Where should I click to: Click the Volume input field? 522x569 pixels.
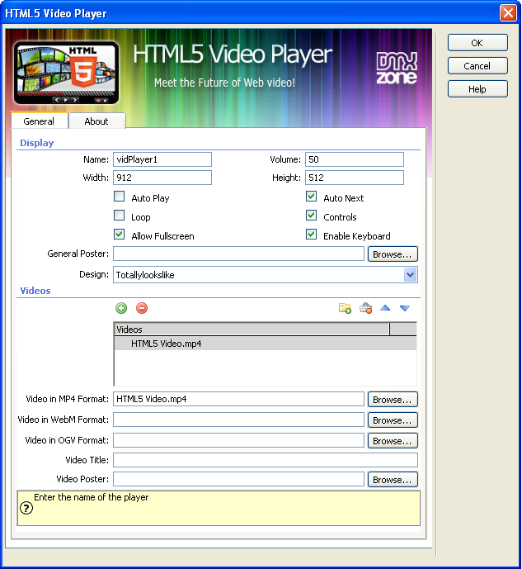click(x=355, y=159)
